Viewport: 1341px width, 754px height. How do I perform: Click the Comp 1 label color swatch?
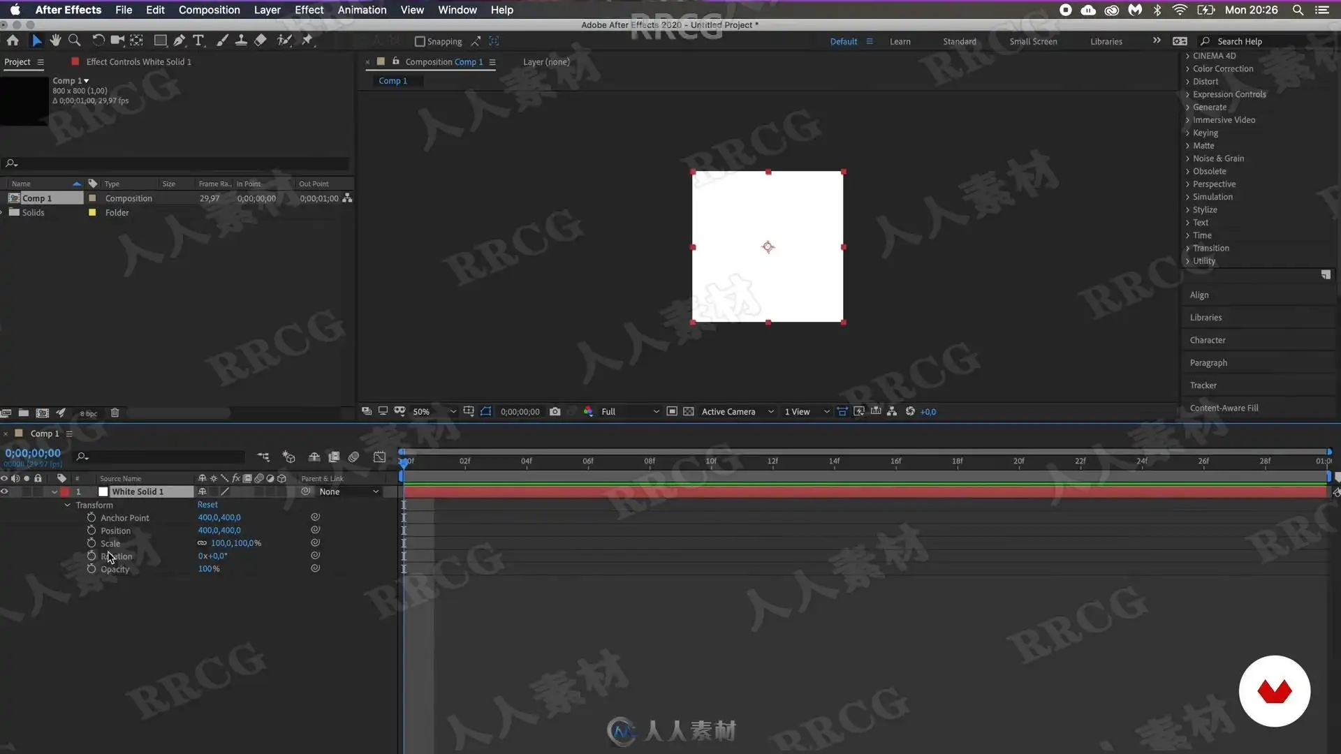[91, 198]
